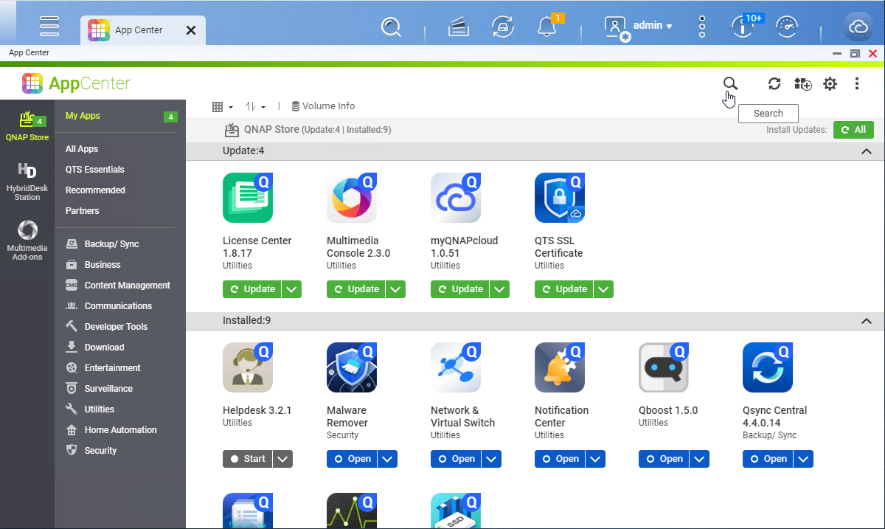The height and width of the screenshot is (529, 885).
Task: Collapse the Update:4 section
Action: 867,151
